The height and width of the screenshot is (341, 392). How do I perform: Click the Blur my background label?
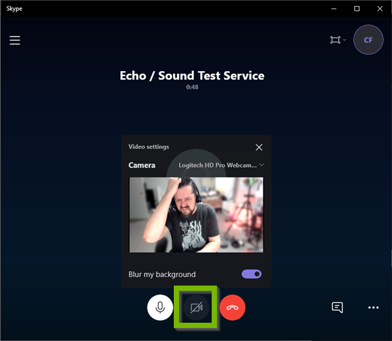(x=162, y=274)
